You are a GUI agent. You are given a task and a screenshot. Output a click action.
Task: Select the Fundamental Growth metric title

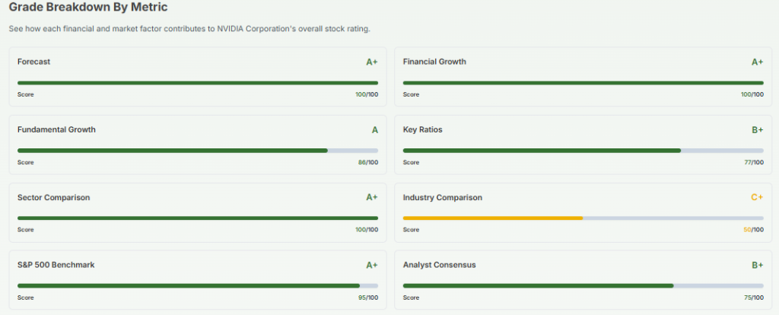point(56,129)
